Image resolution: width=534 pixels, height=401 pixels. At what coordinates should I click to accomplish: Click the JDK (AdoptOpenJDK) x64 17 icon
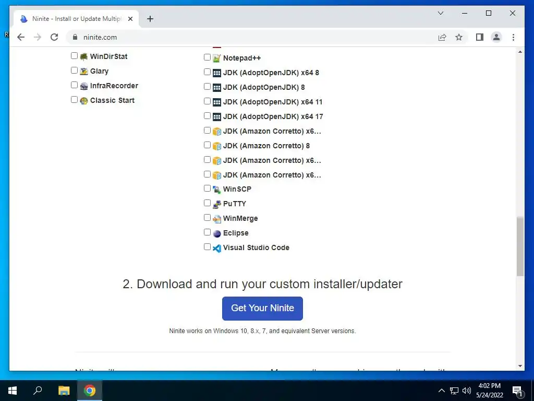click(x=216, y=117)
